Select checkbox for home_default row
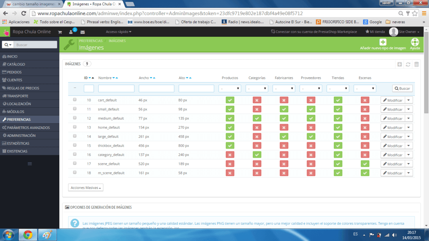Image resolution: width=429 pixels, height=241 pixels. pos(75,127)
